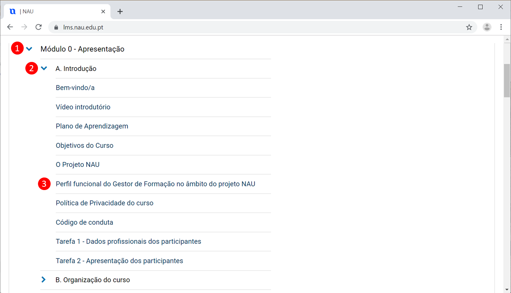
Task: Open Vídeo introdutório link
Action: (83, 107)
